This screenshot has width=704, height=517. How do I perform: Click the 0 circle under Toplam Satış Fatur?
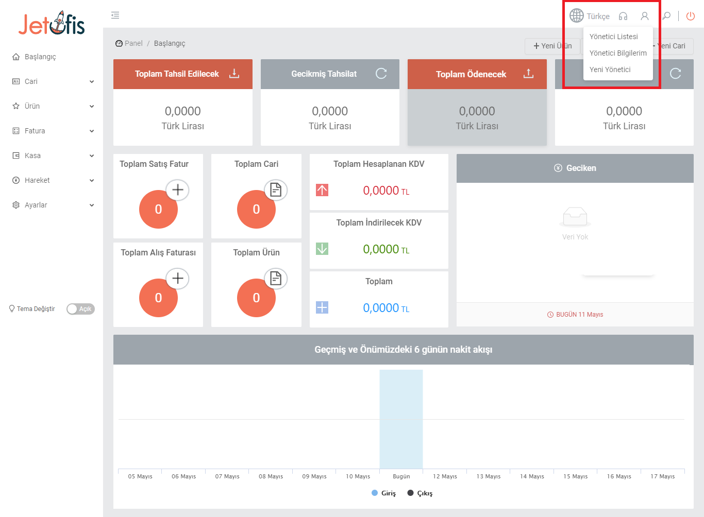point(158,209)
